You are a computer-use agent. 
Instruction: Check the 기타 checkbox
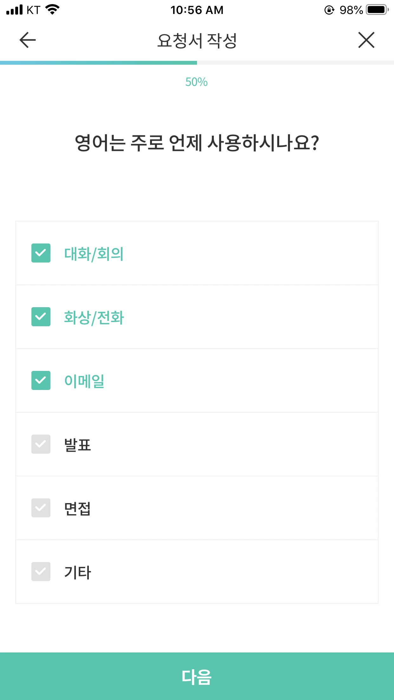click(x=41, y=572)
